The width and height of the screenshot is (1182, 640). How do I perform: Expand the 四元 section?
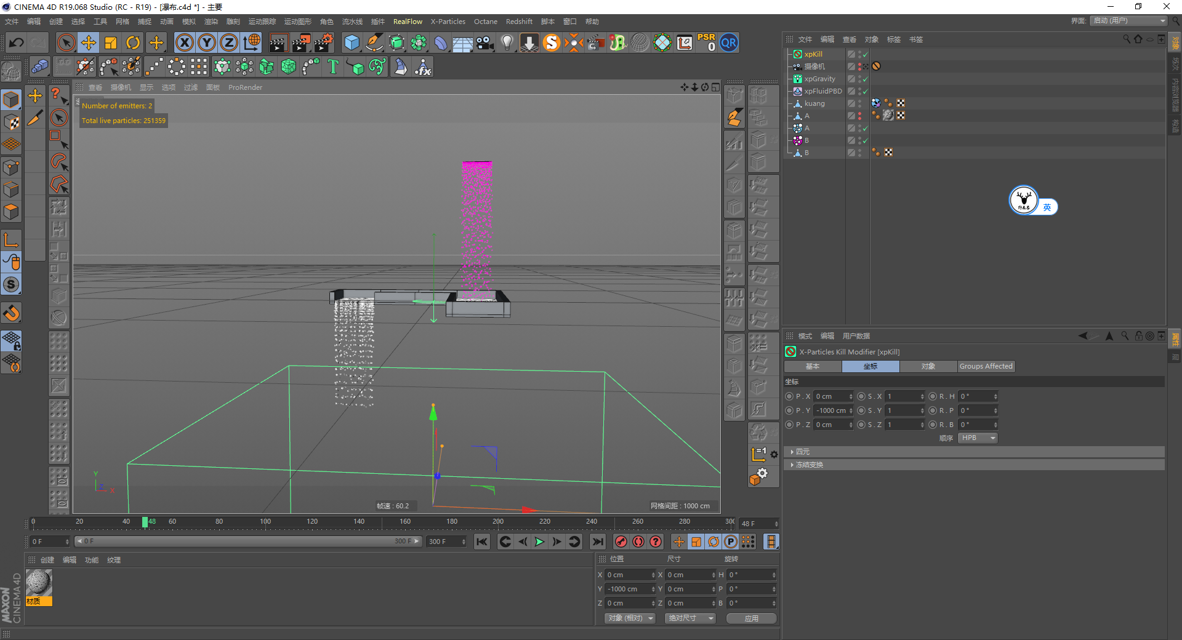click(974, 452)
